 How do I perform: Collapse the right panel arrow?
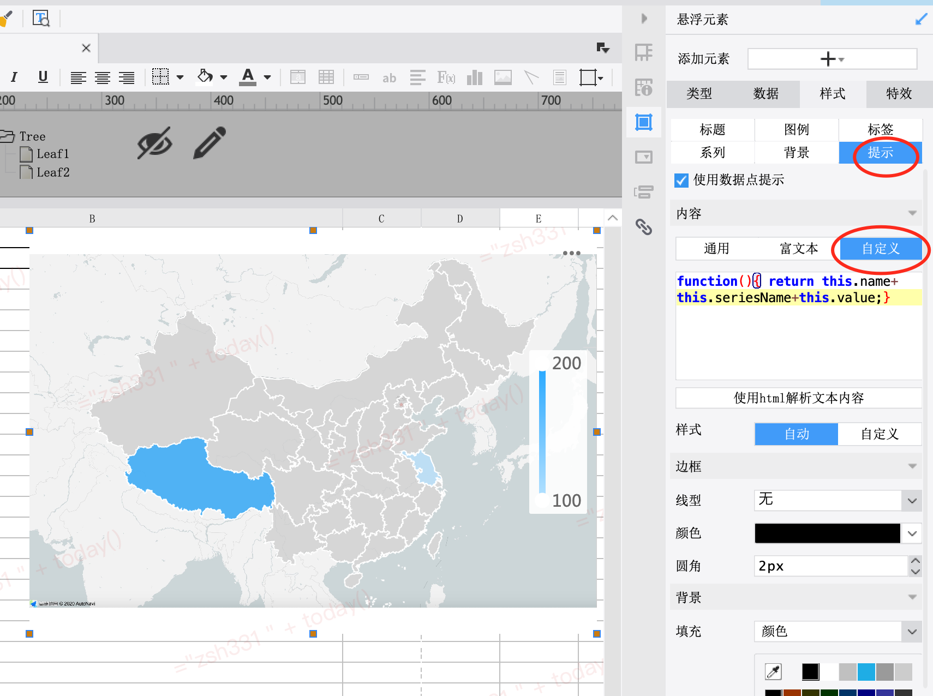pos(644,19)
